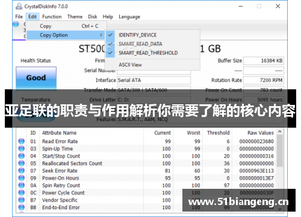Screen dimensions: 301x217
Task: Click the Interface field showing Serial ATA
Action: tap(154, 80)
